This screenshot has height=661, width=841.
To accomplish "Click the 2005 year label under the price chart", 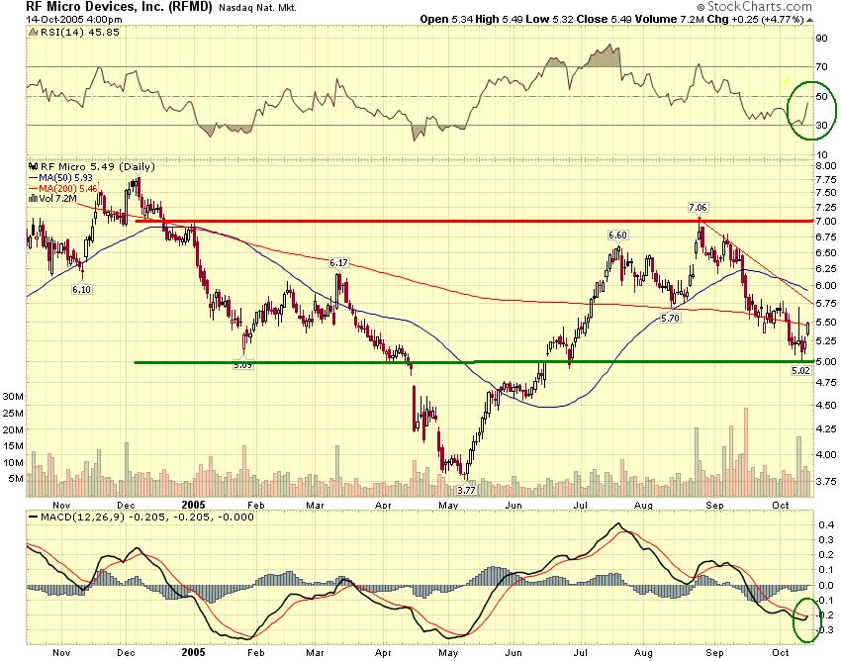I will (194, 505).
